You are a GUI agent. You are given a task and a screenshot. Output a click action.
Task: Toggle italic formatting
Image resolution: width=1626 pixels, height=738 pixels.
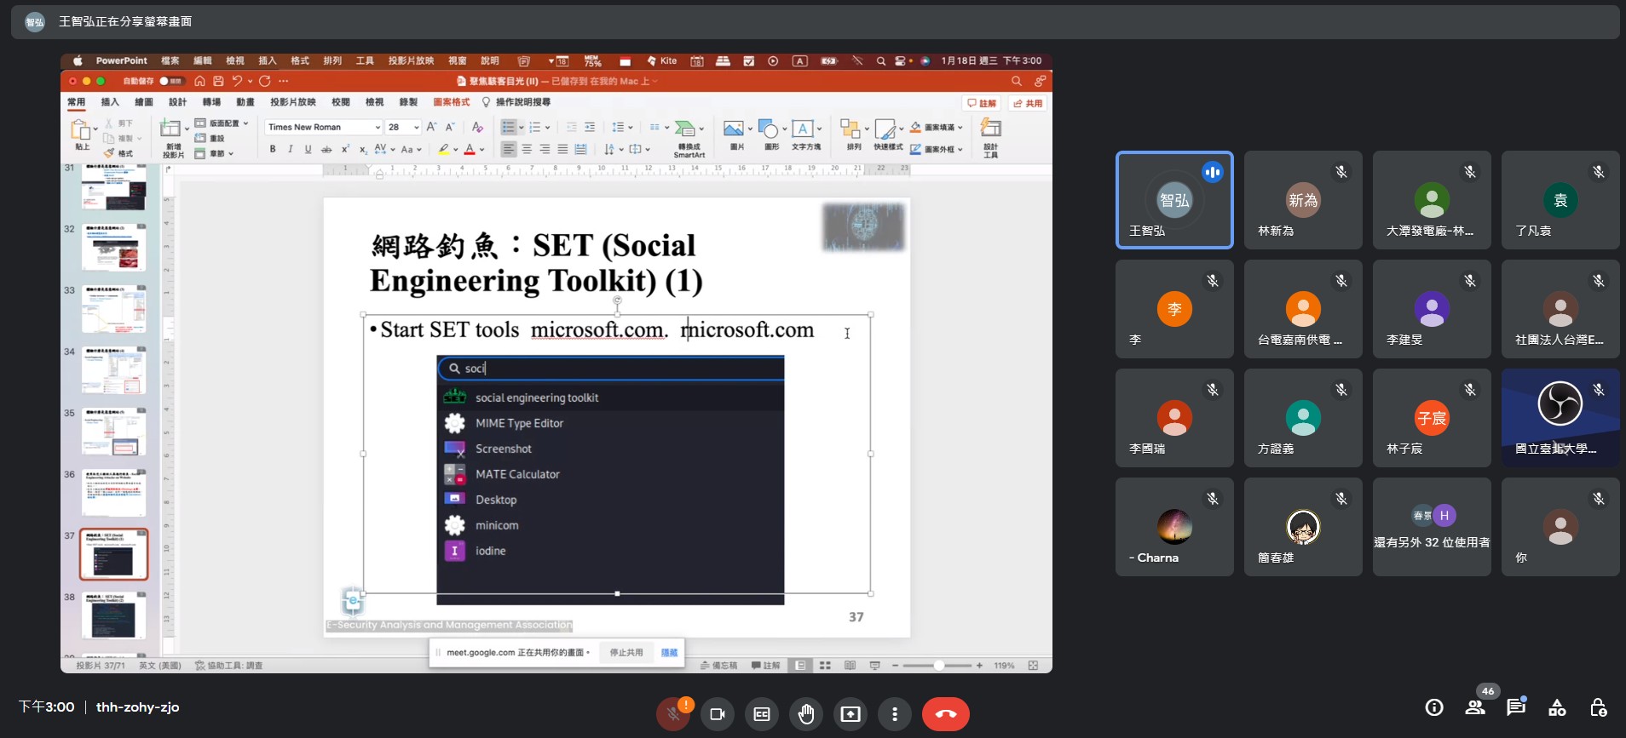coord(291,149)
